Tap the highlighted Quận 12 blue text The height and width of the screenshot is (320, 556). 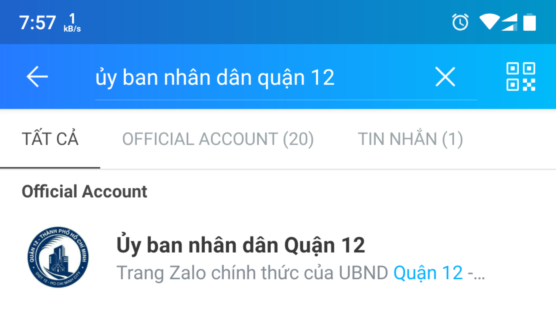[x=428, y=273]
